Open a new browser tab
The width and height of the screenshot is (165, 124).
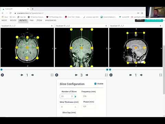tap(32, 9)
